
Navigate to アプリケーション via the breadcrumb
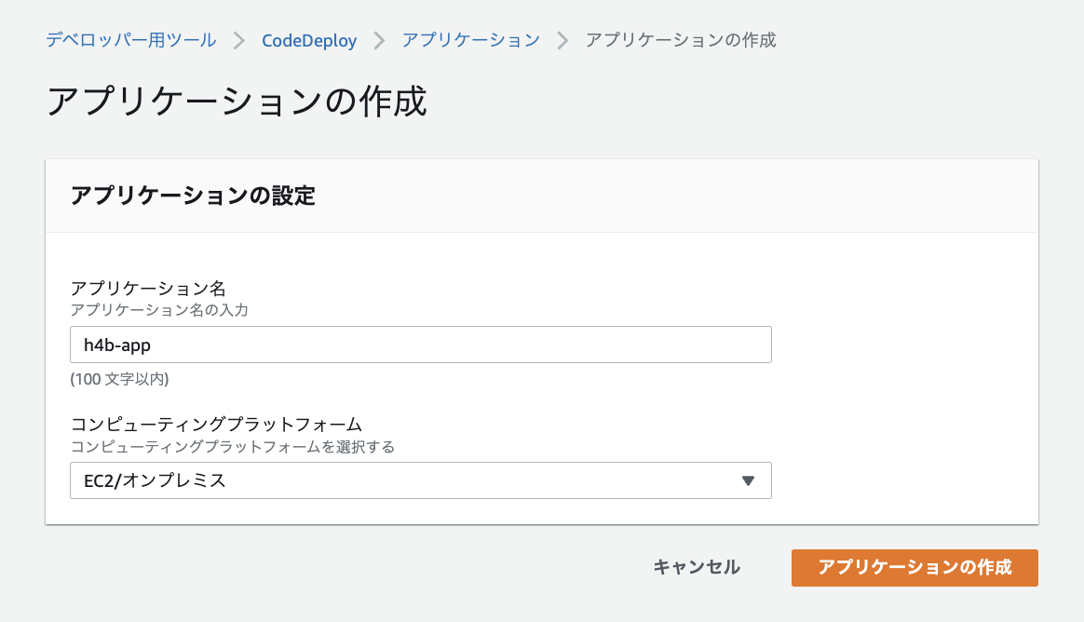471,40
